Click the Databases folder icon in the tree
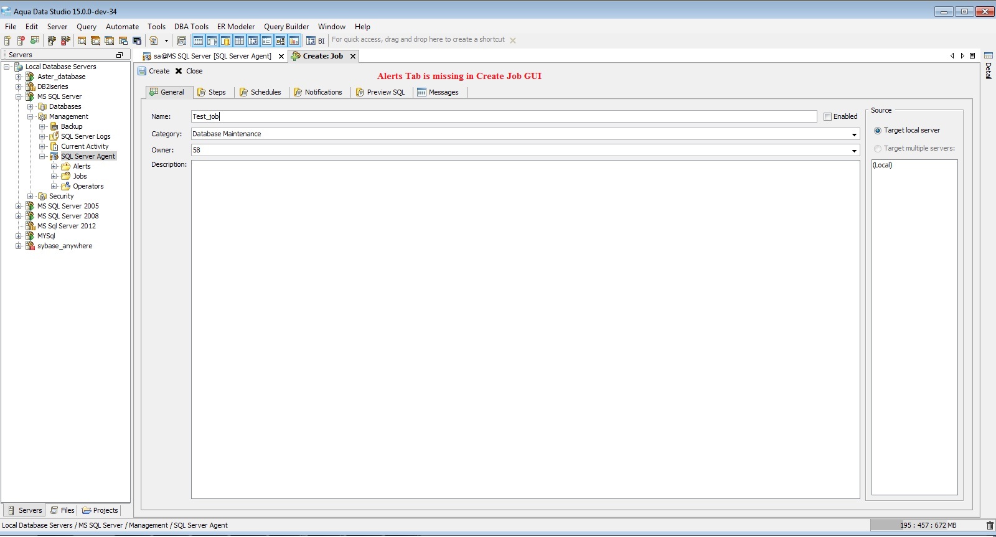 tap(42, 106)
